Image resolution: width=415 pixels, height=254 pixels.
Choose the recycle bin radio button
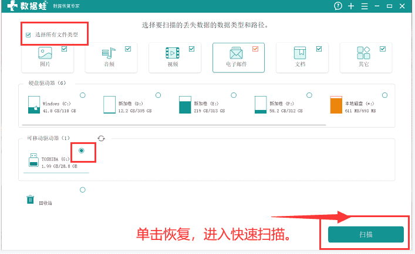(83, 190)
